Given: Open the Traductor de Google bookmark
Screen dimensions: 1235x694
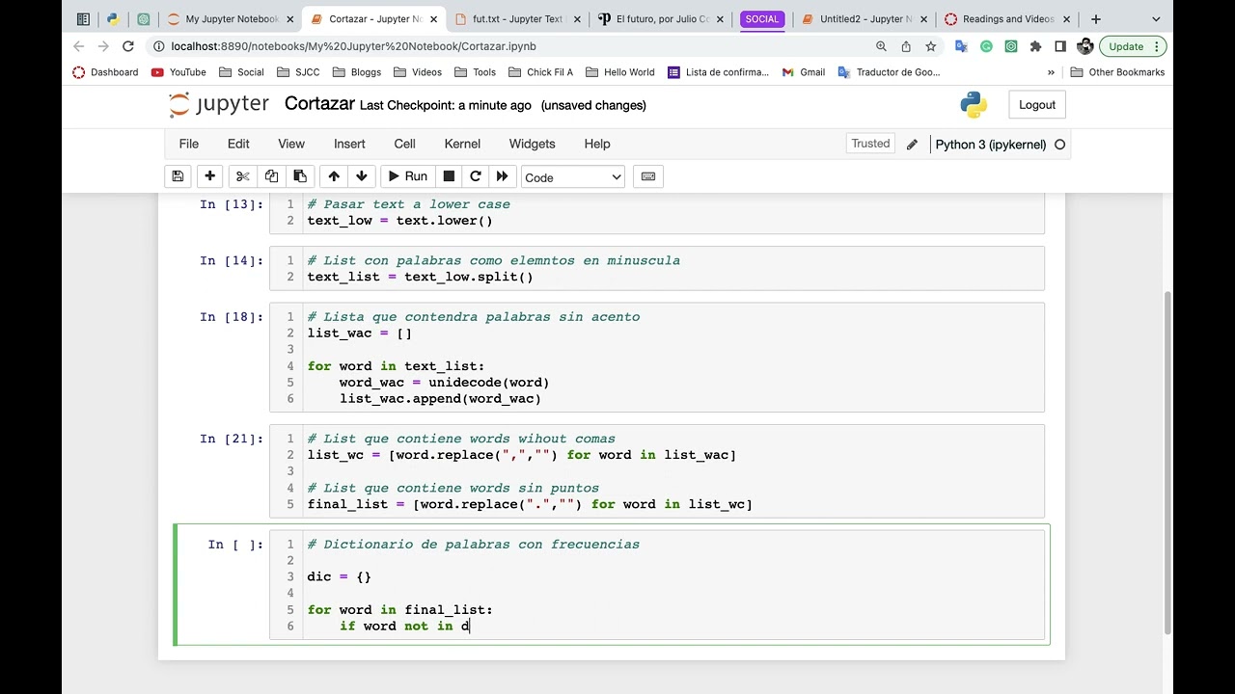Looking at the screenshot, I should click(889, 72).
